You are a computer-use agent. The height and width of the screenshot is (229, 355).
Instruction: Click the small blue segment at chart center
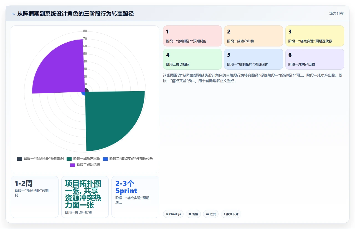coord(83,94)
